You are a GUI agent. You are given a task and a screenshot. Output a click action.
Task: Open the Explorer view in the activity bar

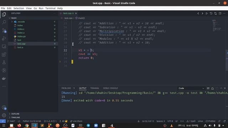tap(4, 14)
